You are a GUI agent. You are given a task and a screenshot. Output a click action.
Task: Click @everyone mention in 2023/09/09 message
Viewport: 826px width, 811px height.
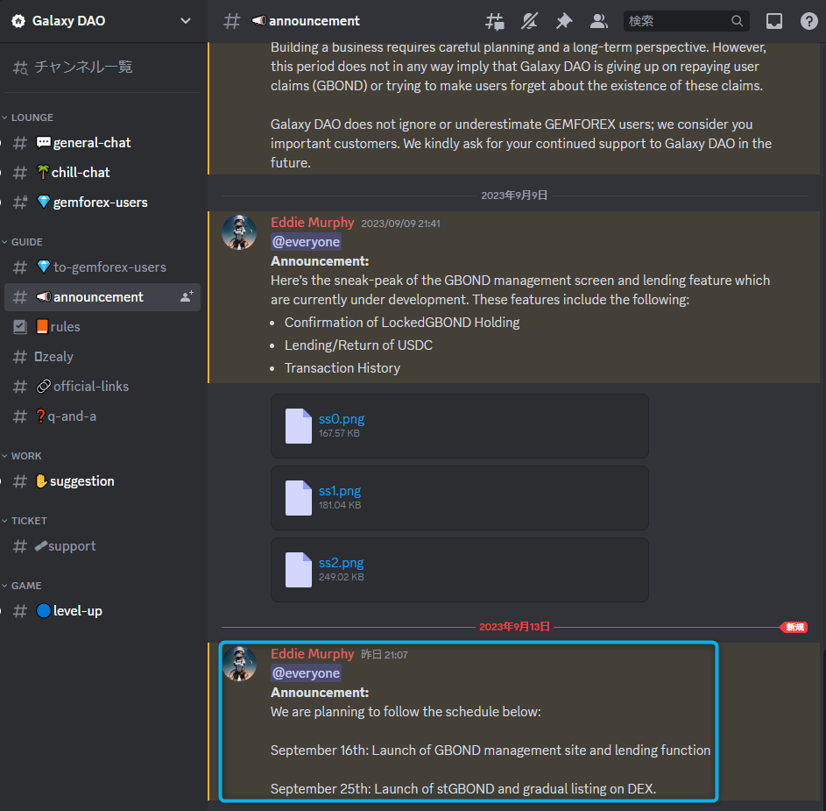tap(306, 242)
